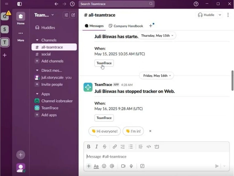
Task: Switch to workspace S
Action: tap(5, 29)
